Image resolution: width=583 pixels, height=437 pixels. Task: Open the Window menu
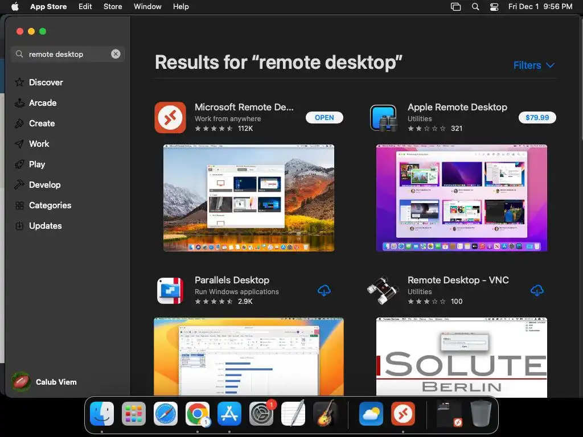147,7
